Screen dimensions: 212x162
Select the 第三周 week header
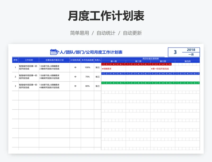click(x=163, y=61)
